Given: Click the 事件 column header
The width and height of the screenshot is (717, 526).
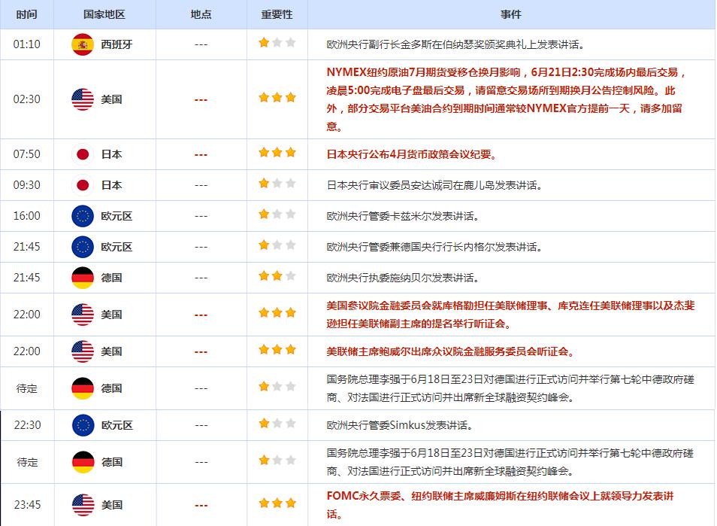Looking at the screenshot, I should 511,14.
